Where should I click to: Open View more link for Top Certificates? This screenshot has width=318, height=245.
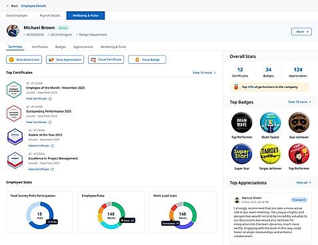click(x=204, y=73)
